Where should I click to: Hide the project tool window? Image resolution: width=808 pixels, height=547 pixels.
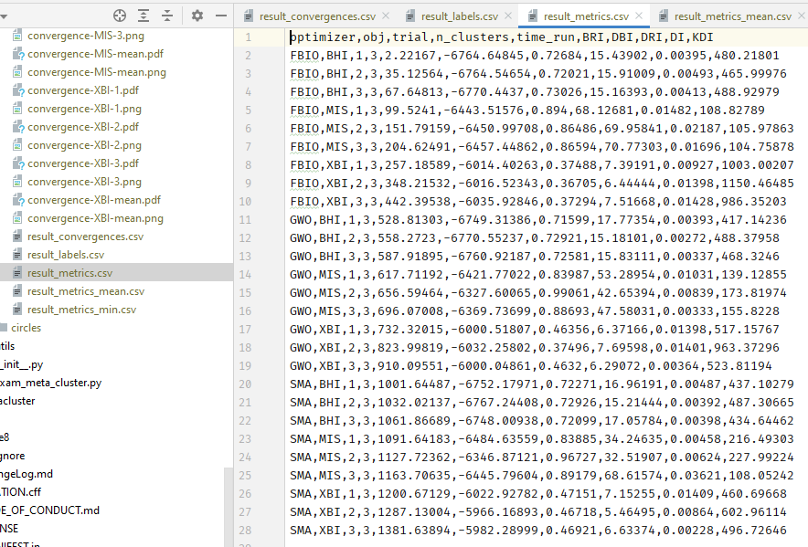coord(221,16)
